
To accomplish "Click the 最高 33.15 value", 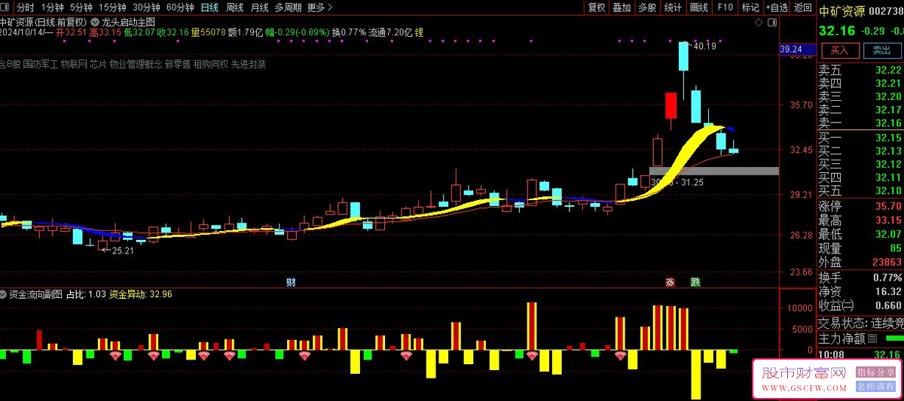I will coord(888,220).
